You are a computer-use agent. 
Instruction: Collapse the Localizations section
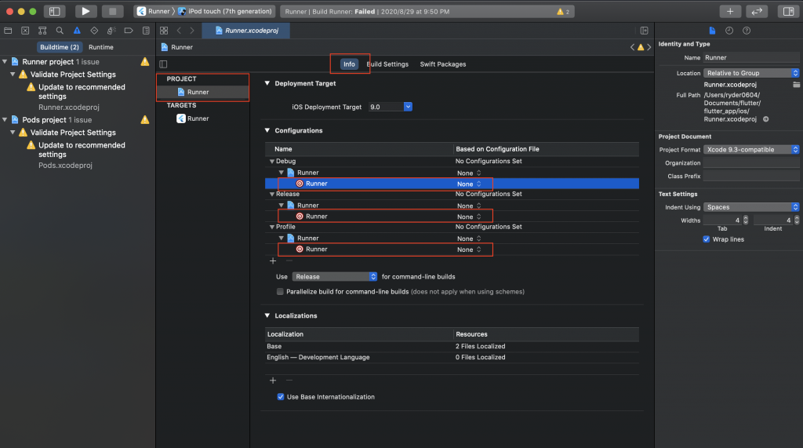click(267, 315)
